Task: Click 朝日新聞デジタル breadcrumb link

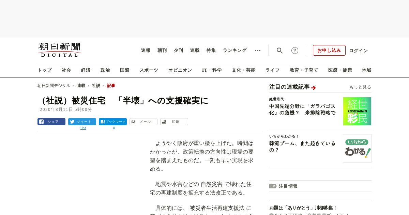Action: point(54,86)
